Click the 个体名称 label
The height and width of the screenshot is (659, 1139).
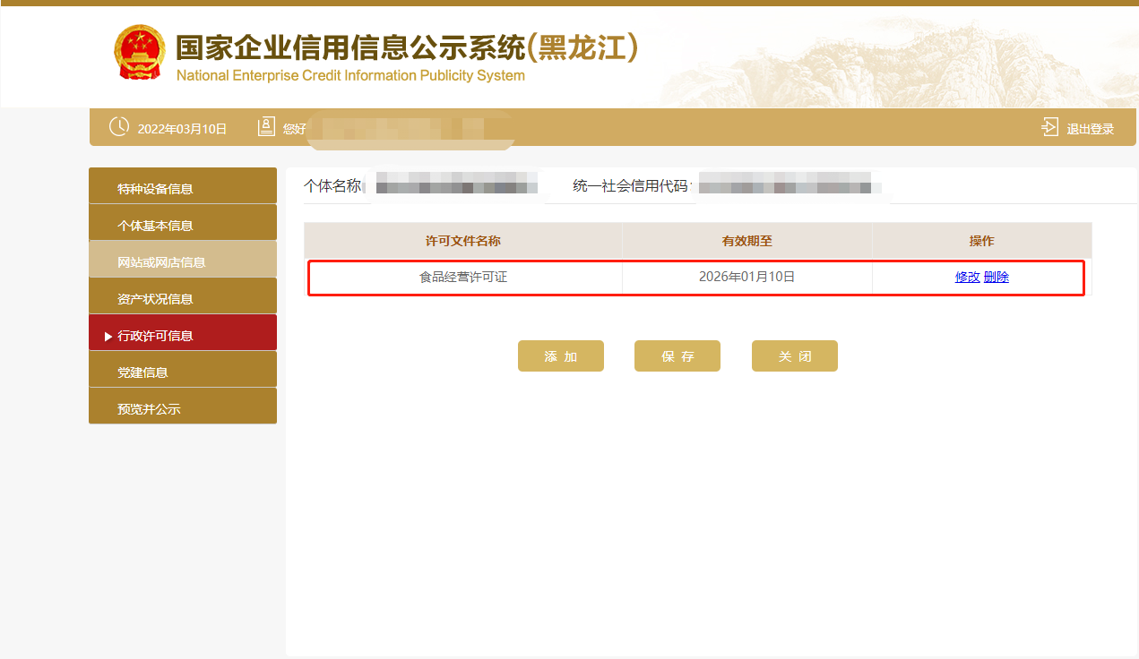(x=332, y=185)
